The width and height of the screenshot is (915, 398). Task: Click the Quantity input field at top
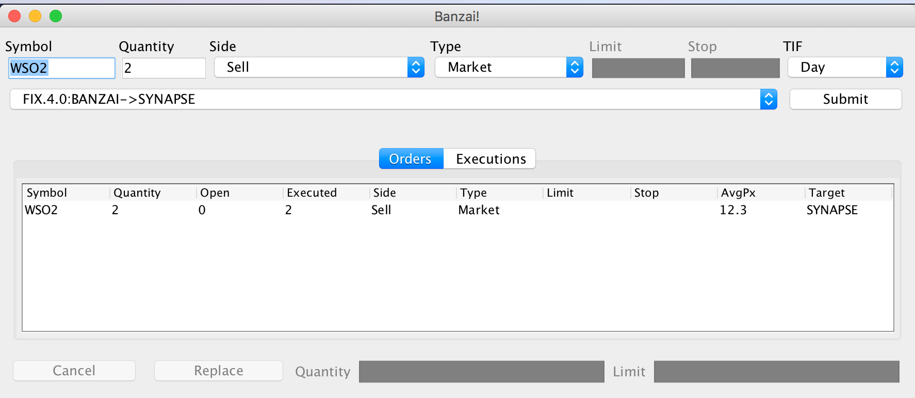tap(164, 68)
